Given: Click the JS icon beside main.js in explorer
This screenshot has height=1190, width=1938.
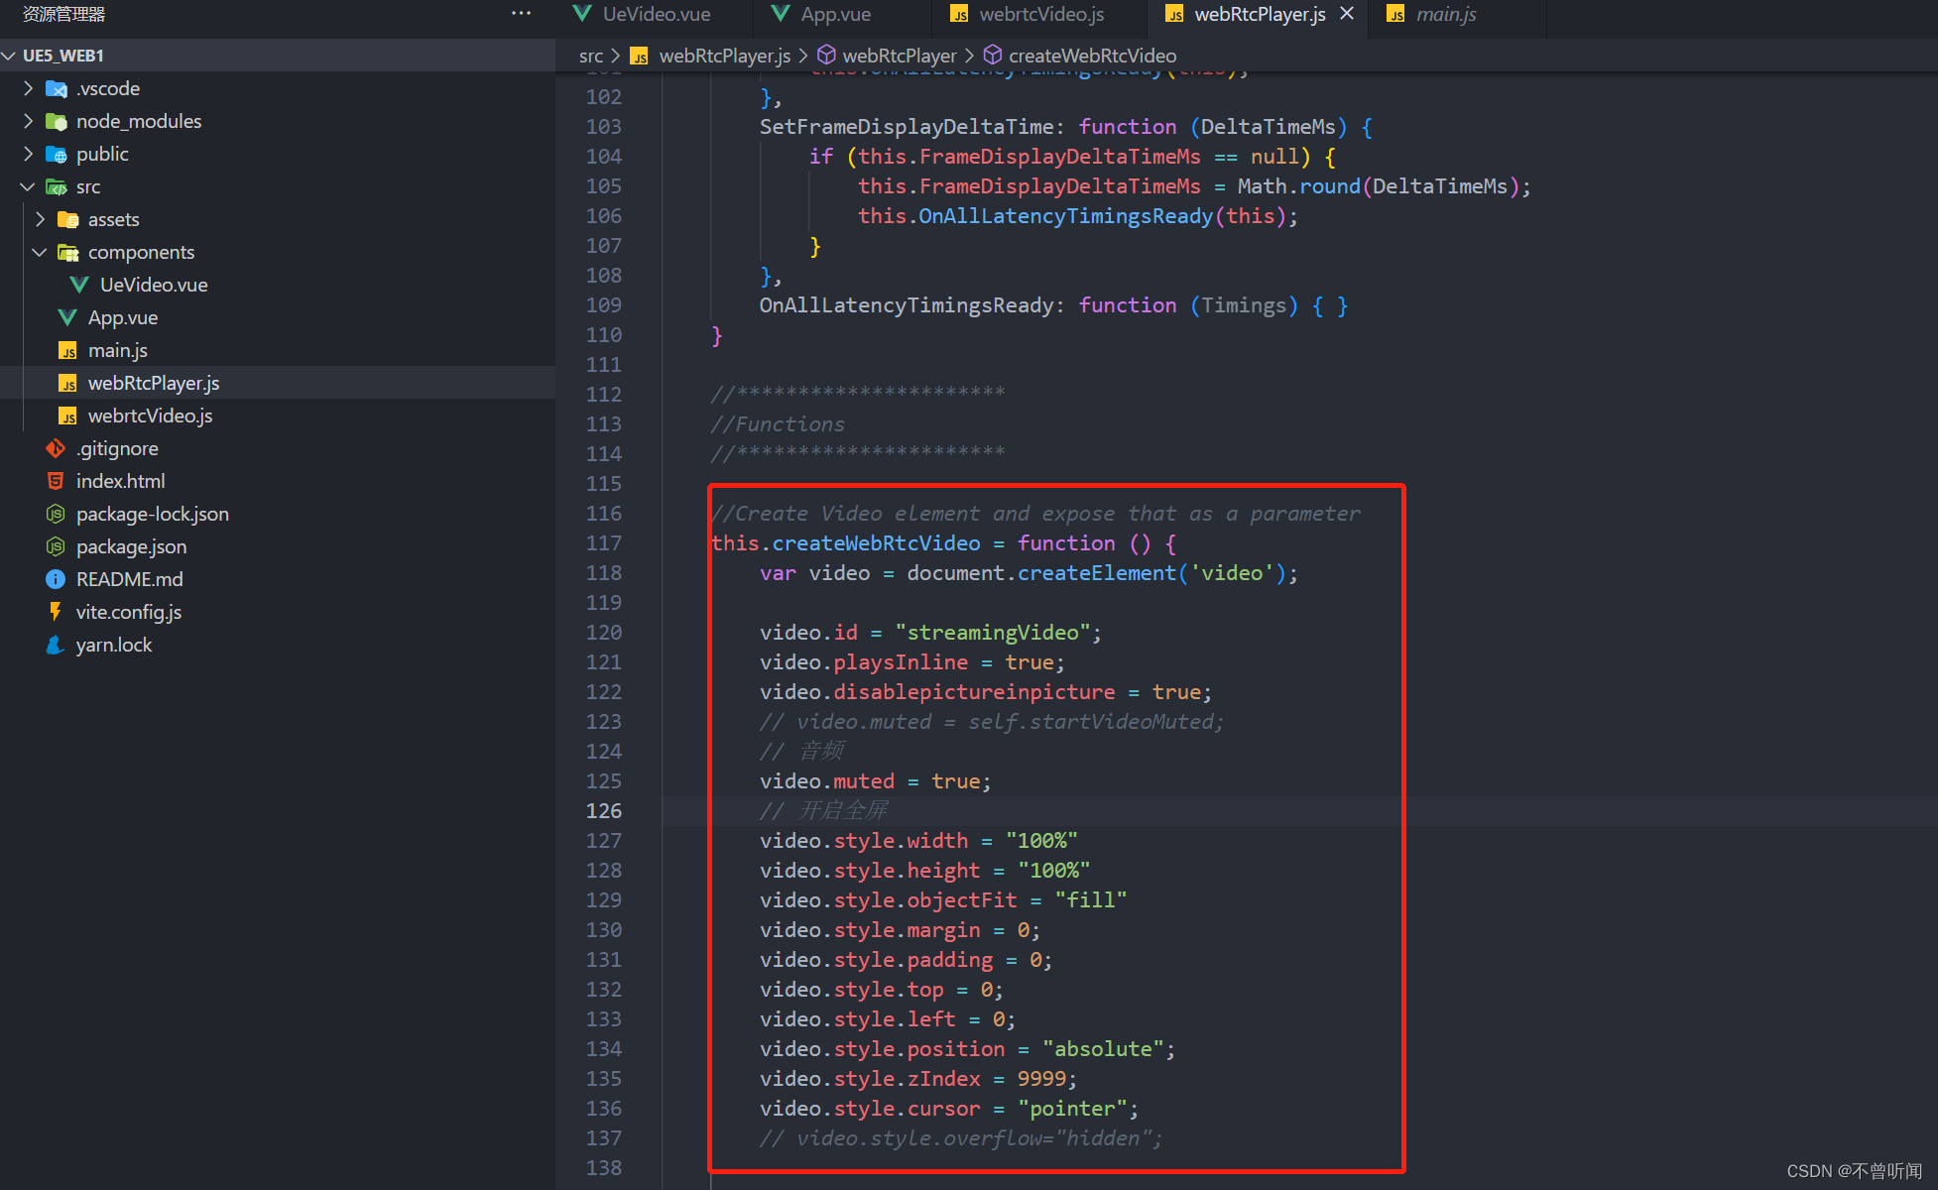Looking at the screenshot, I should coord(67,350).
